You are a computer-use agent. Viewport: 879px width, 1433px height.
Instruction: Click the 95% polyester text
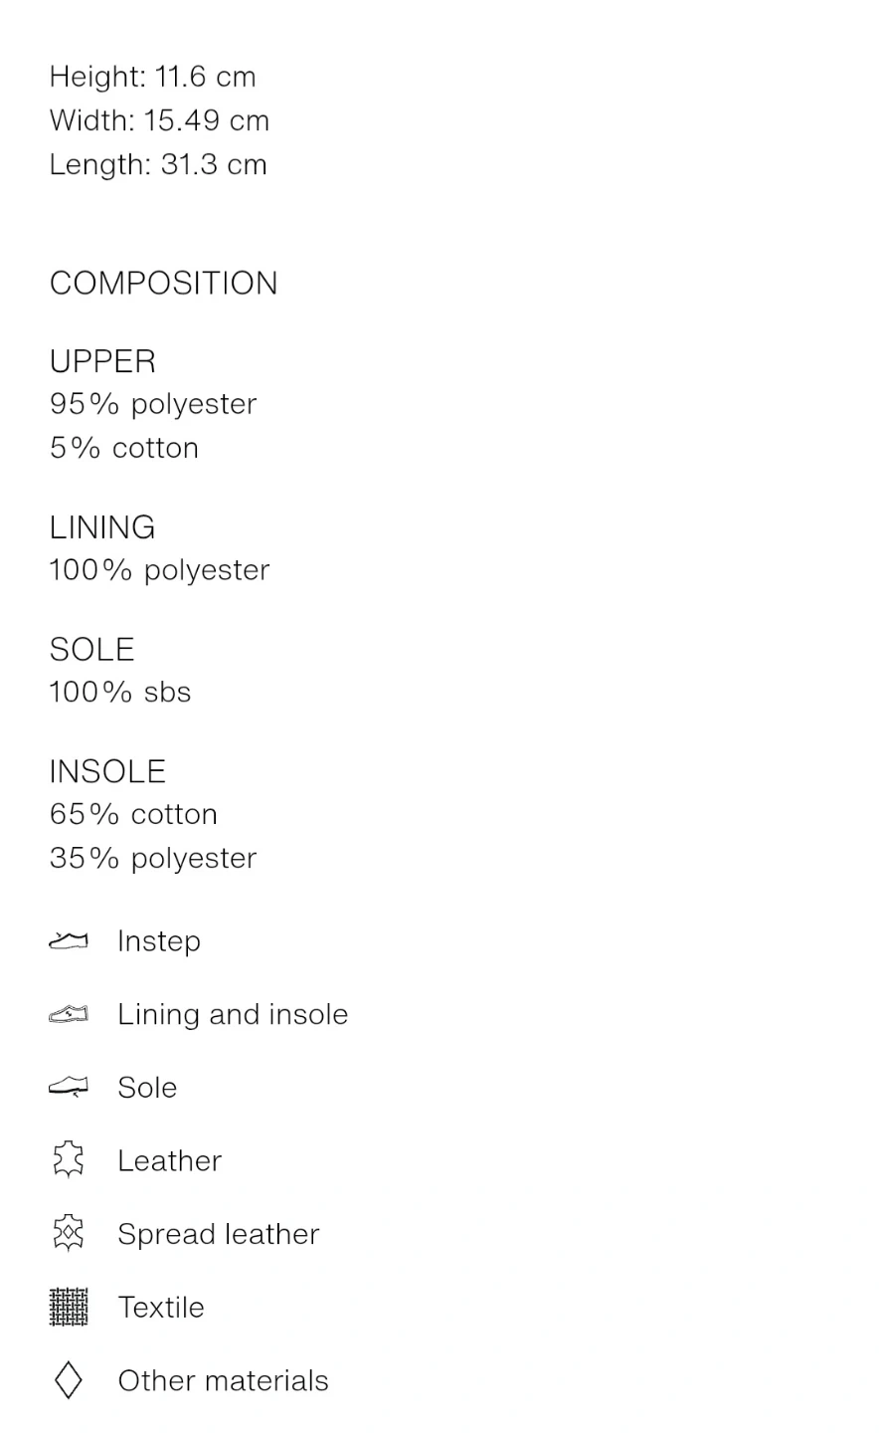click(x=153, y=404)
